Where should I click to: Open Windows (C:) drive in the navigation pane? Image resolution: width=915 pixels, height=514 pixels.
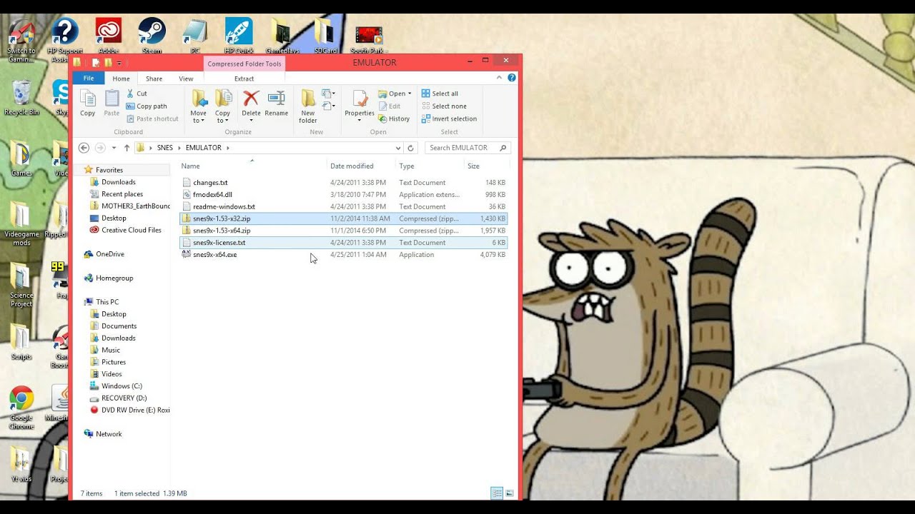[x=117, y=386]
